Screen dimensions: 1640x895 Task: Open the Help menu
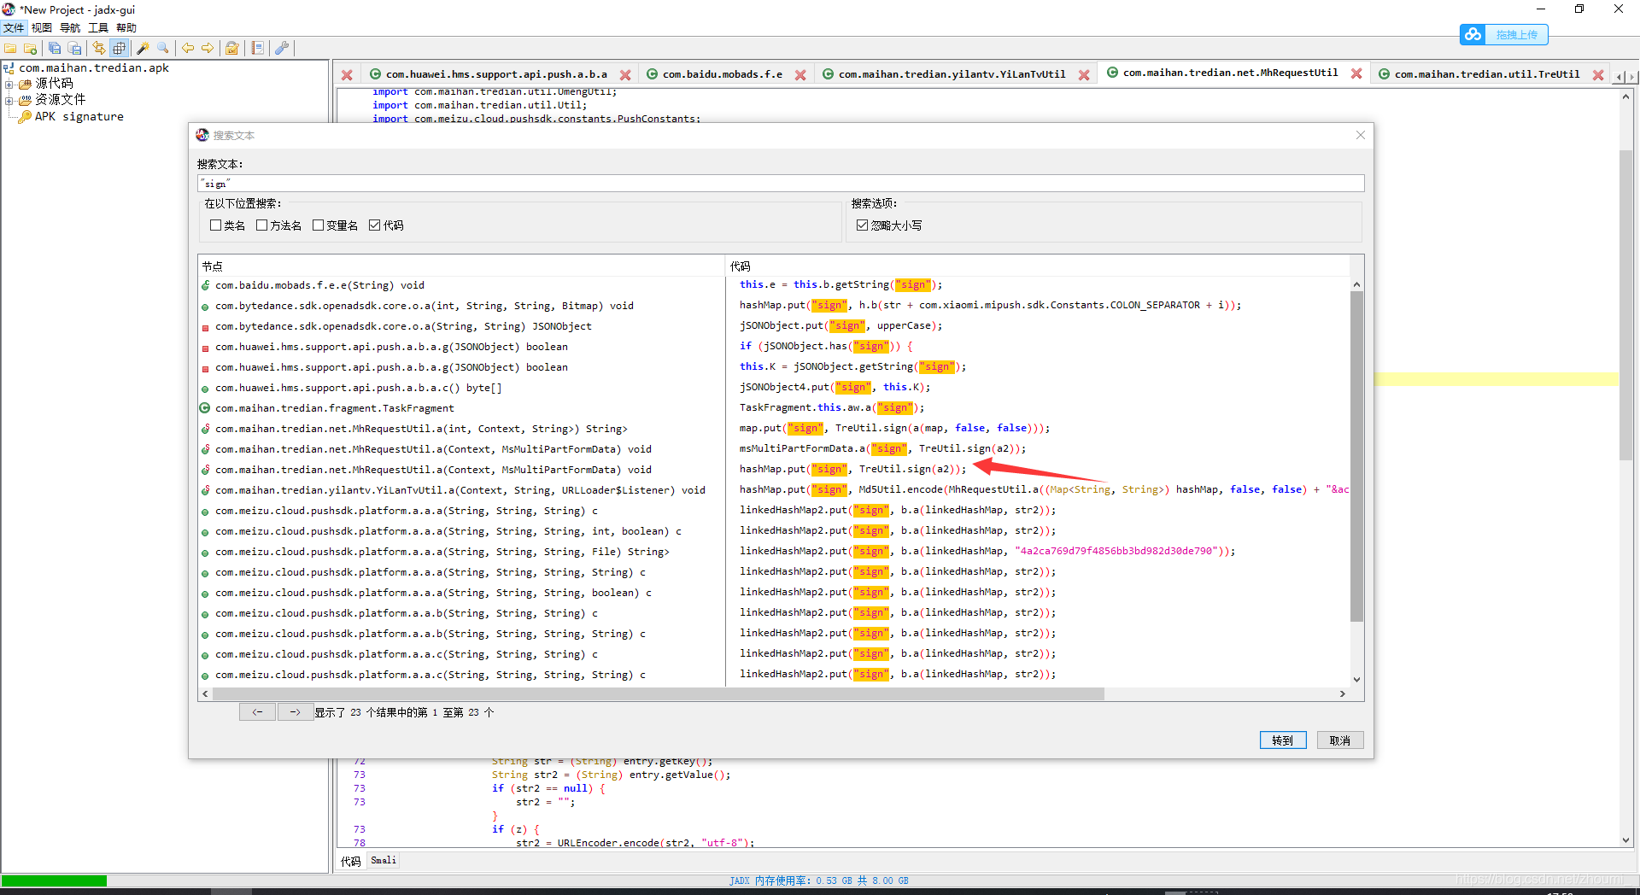(126, 28)
